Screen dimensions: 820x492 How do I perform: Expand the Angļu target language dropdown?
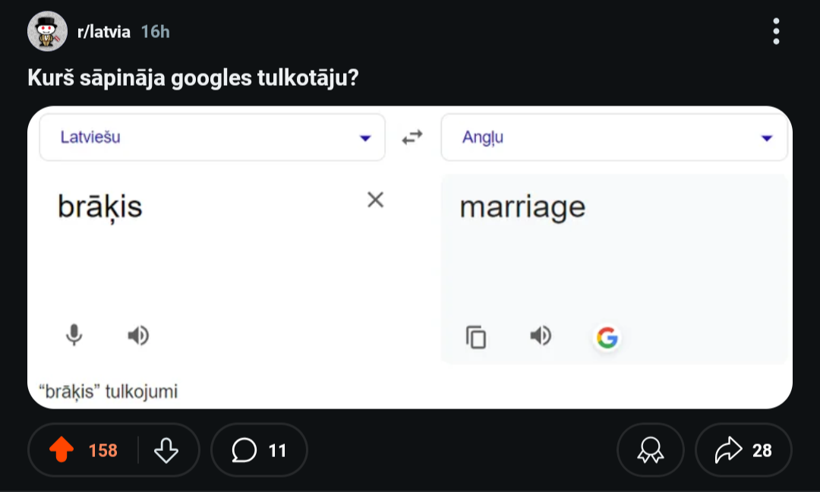[x=613, y=137]
